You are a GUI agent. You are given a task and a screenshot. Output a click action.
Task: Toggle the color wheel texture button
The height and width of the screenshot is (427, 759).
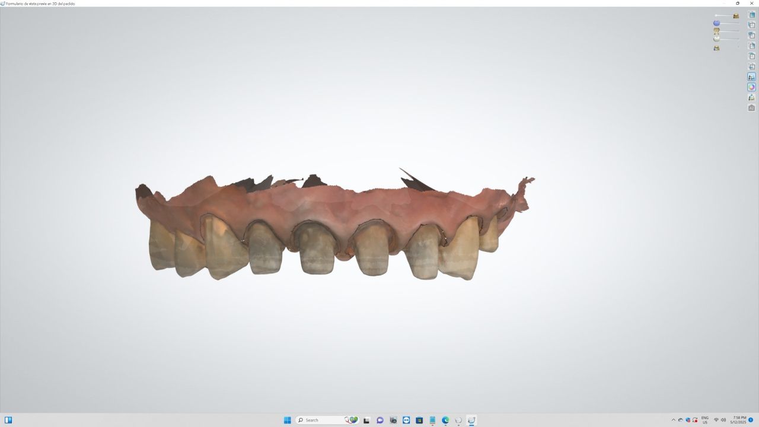(x=752, y=87)
